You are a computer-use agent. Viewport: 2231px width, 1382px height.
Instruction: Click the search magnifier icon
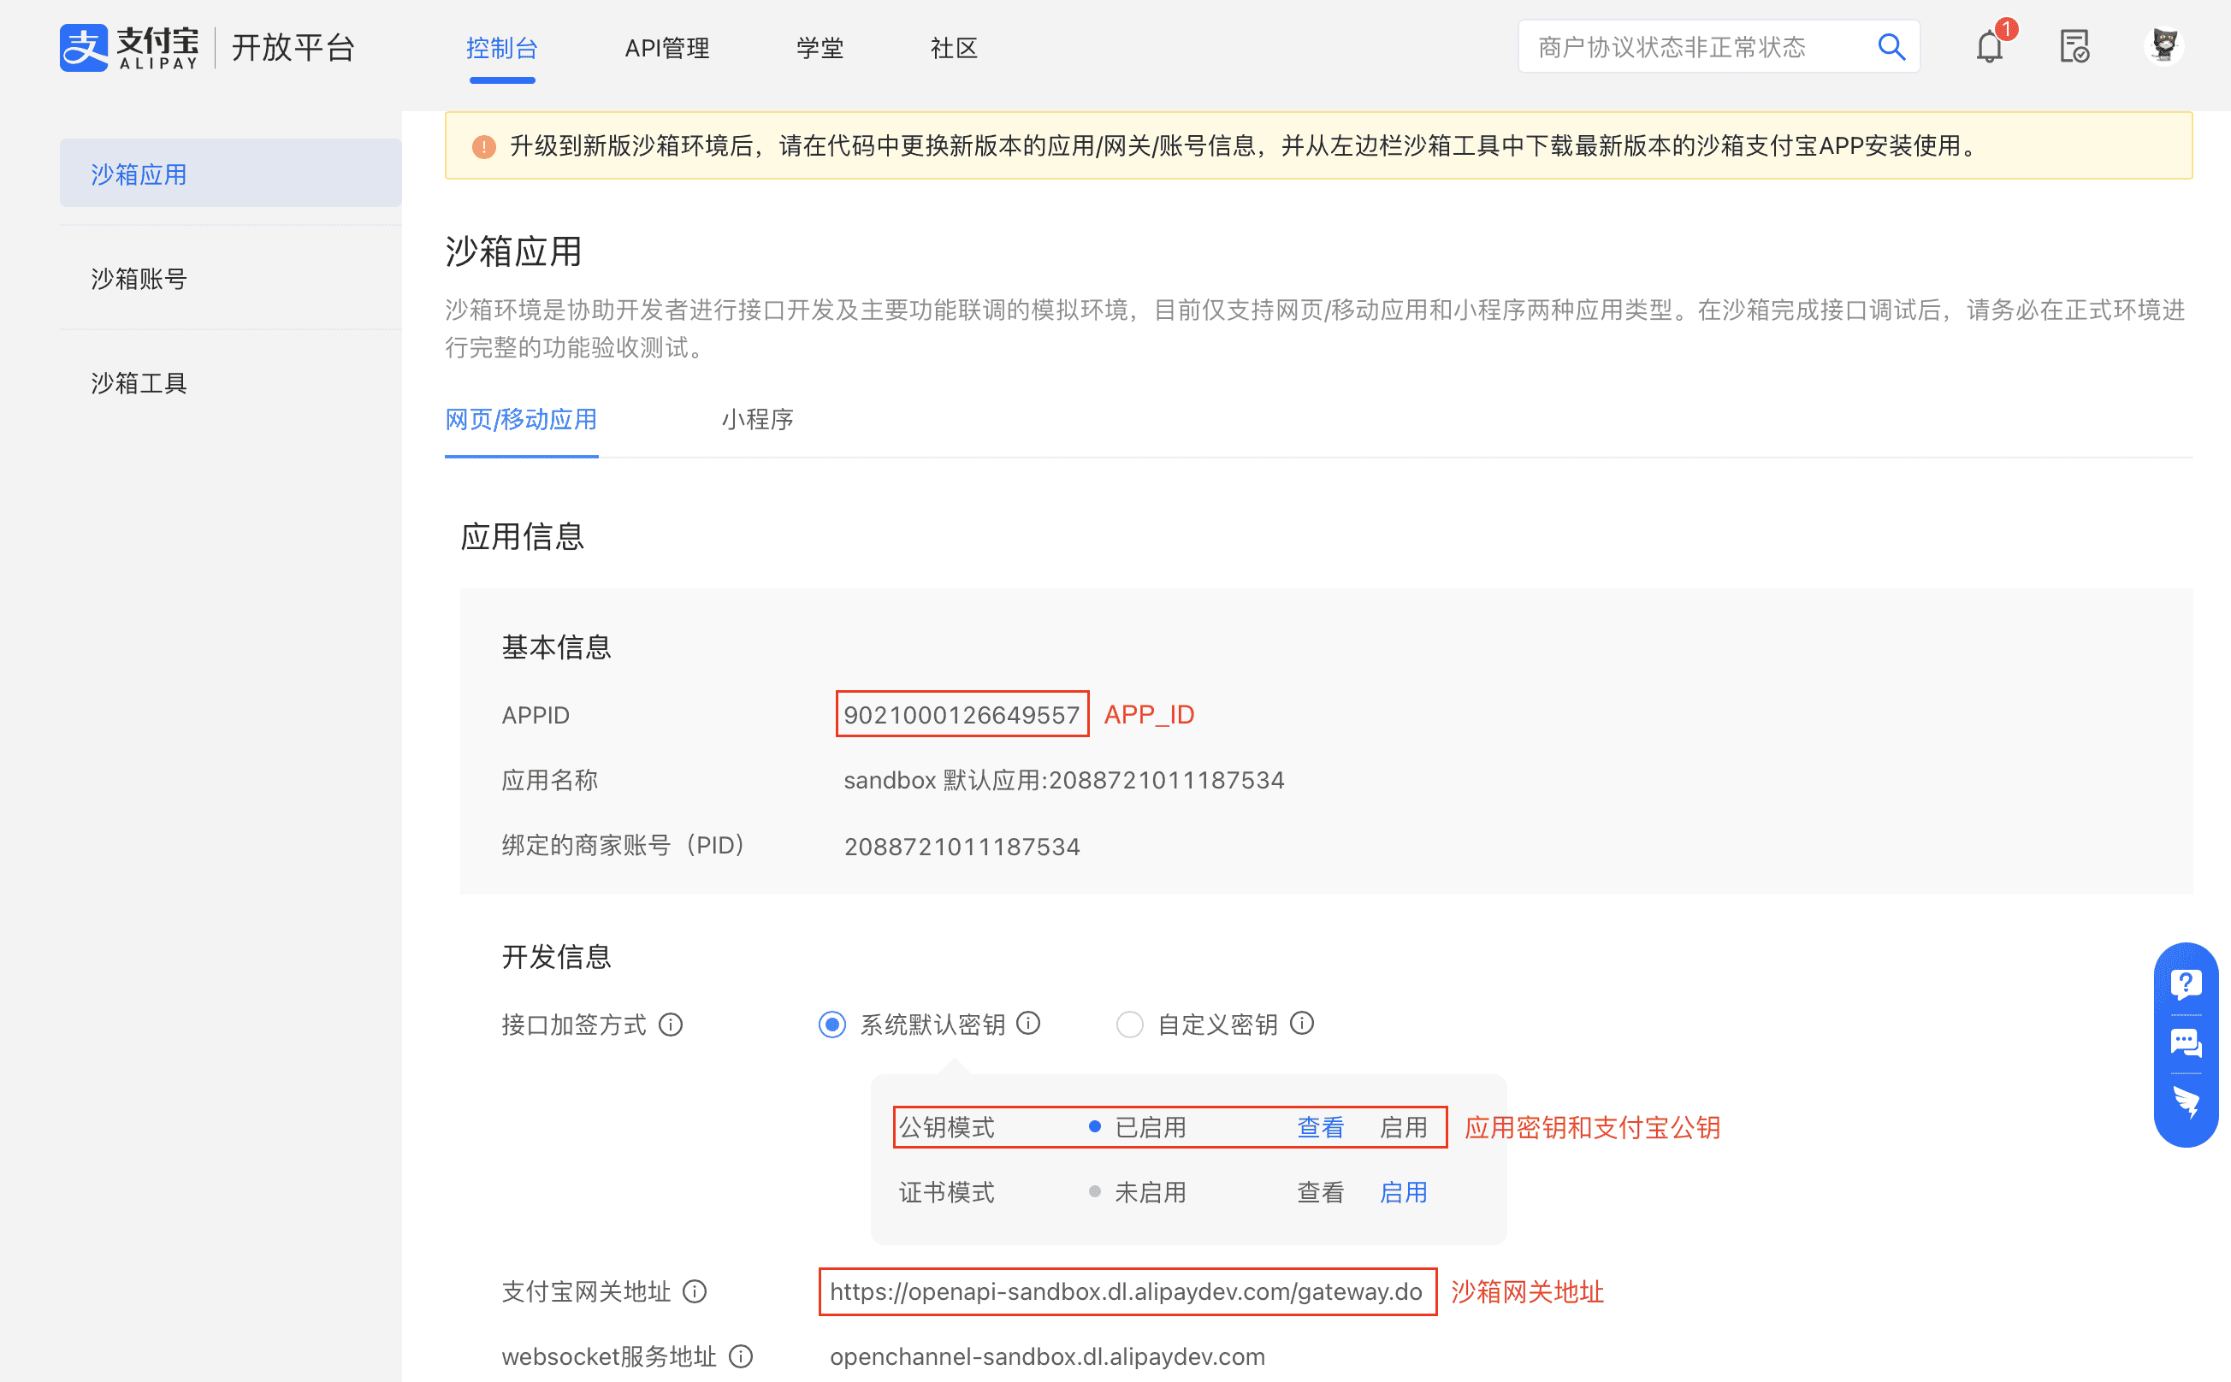click(x=1891, y=47)
